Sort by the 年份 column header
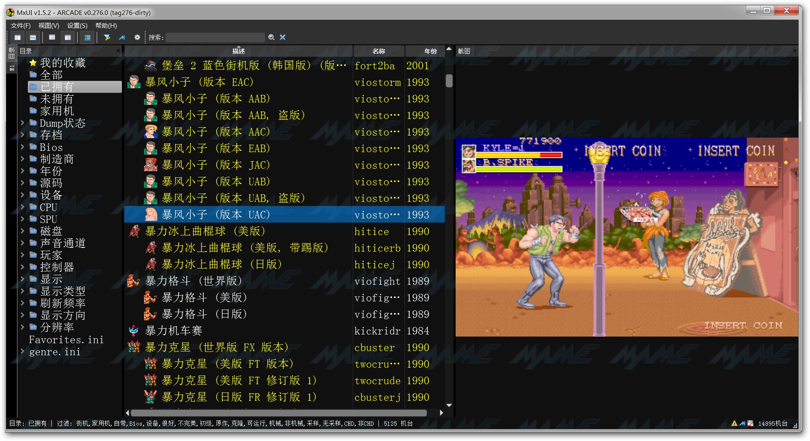 pyautogui.click(x=425, y=51)
